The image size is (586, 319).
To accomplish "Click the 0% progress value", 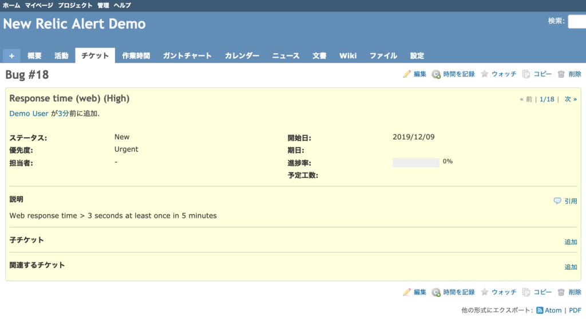I will pyautogui.click(x=448, y=161).
